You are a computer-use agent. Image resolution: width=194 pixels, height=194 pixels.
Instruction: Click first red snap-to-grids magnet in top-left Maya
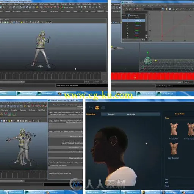(45, 7)
